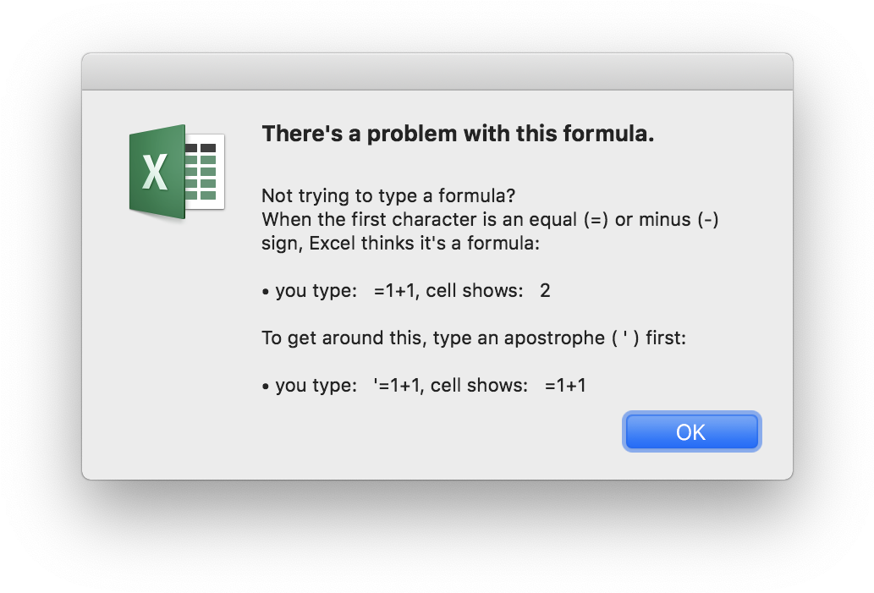
Task: Click the OK button to dismiss
Action: pos(691,432)
